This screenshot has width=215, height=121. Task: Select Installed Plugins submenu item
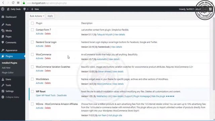(9, 63)
